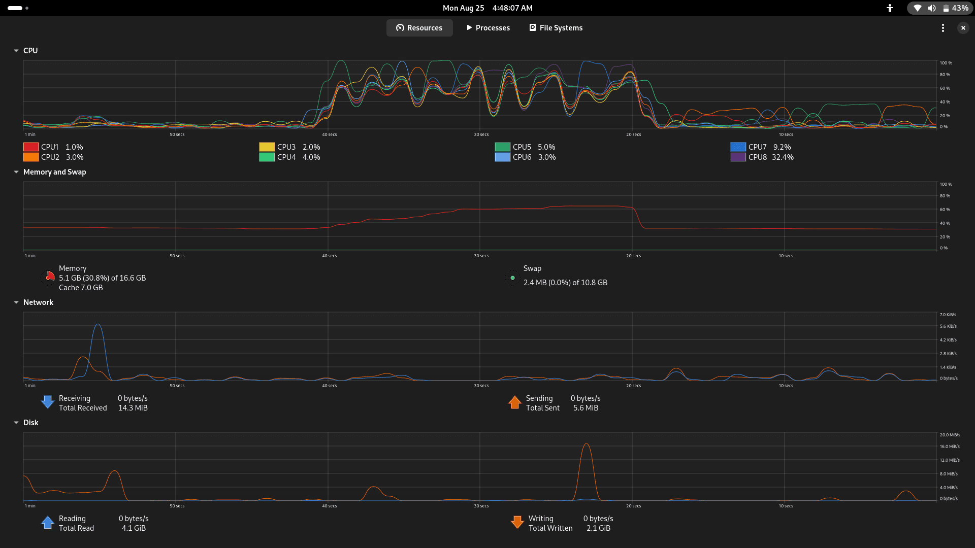
Task: Click the Swap usage circle icon
Action: [512, 278]
